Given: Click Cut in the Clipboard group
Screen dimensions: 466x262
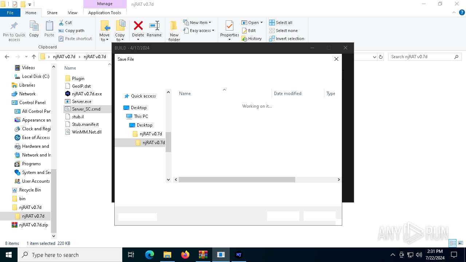Looking at the screenshot, I should [65, 23].
